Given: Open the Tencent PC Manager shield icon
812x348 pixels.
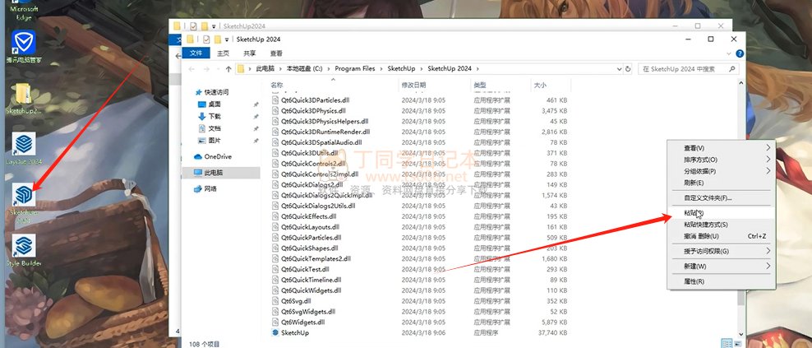Looking at the screenshot, I should click(24, 43).
